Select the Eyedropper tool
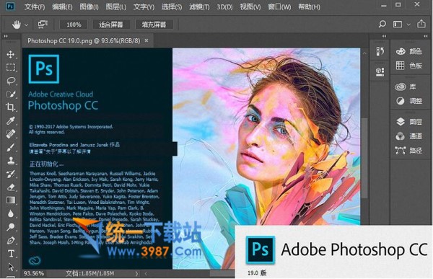The image size is (433, 279). 11,120
